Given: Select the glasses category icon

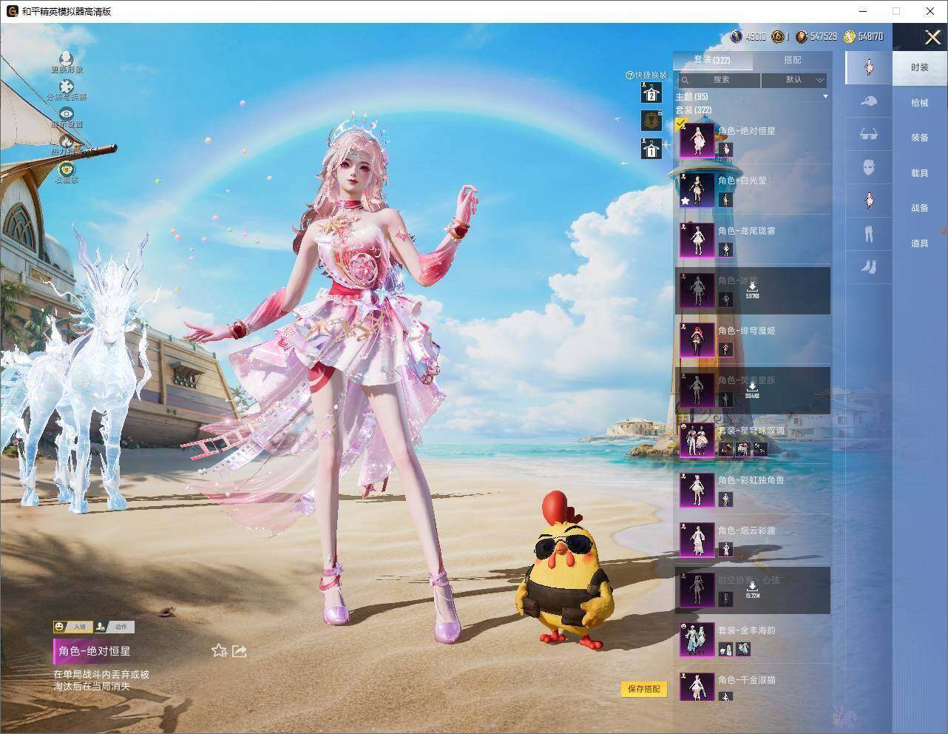Looking at the screenshot, I should tap(869, 134).
